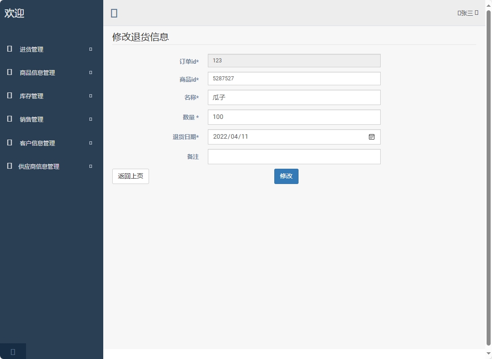Expand the 销售管理 menu
This screenshot has width=492, height=359.
(90, 119)
